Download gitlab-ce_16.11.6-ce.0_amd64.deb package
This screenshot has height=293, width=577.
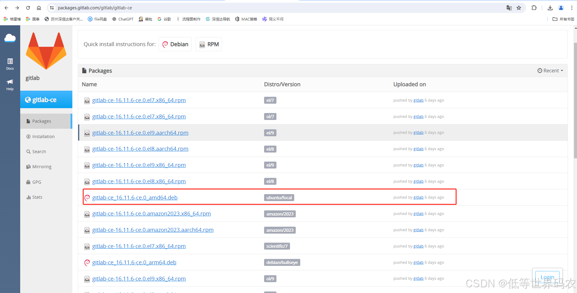135,197
